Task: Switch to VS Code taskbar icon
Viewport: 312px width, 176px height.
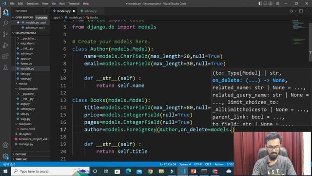Action: [x=183, y=172]
